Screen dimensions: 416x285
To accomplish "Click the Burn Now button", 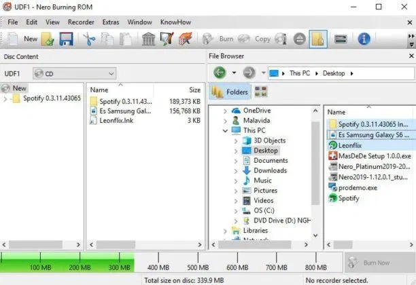I will pyautogui.click(x=379, y=263).
